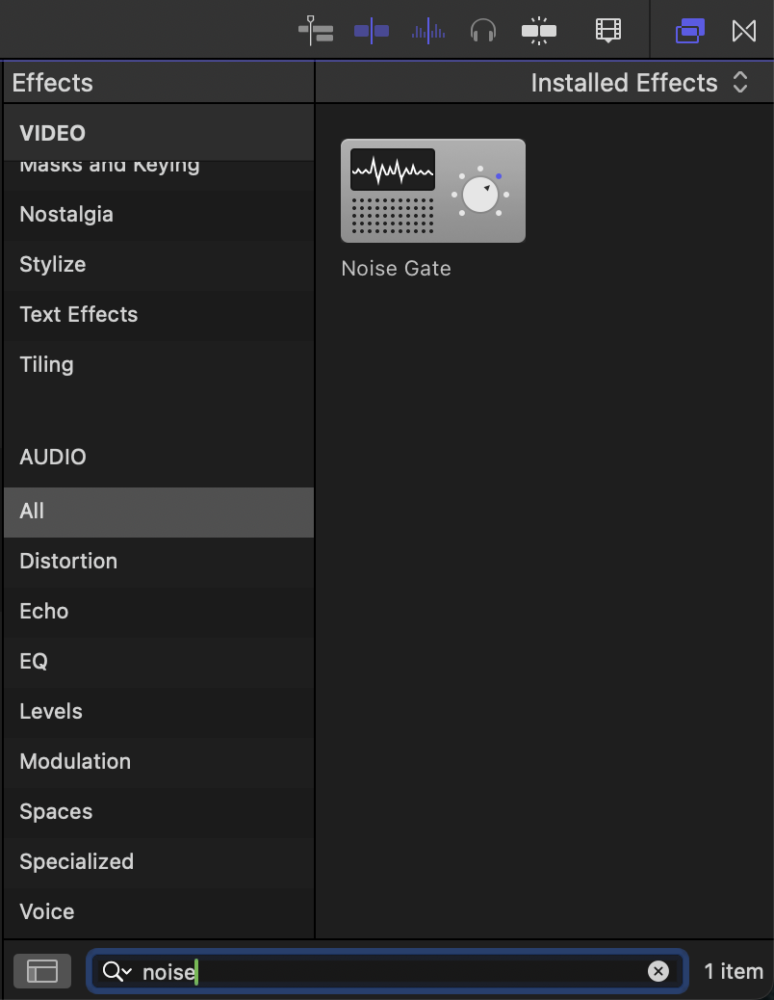Select the EQ audio category
Viewport: 774px width, 1000px height.
pyautogui.click(x=33, y=661)
